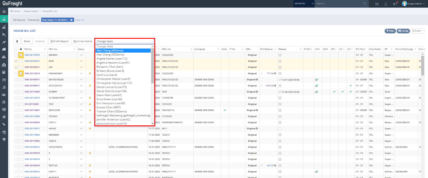Select Angela Gomez (user112) from list
The width and height of the screenshot is (428, 178).
[112, 59]
